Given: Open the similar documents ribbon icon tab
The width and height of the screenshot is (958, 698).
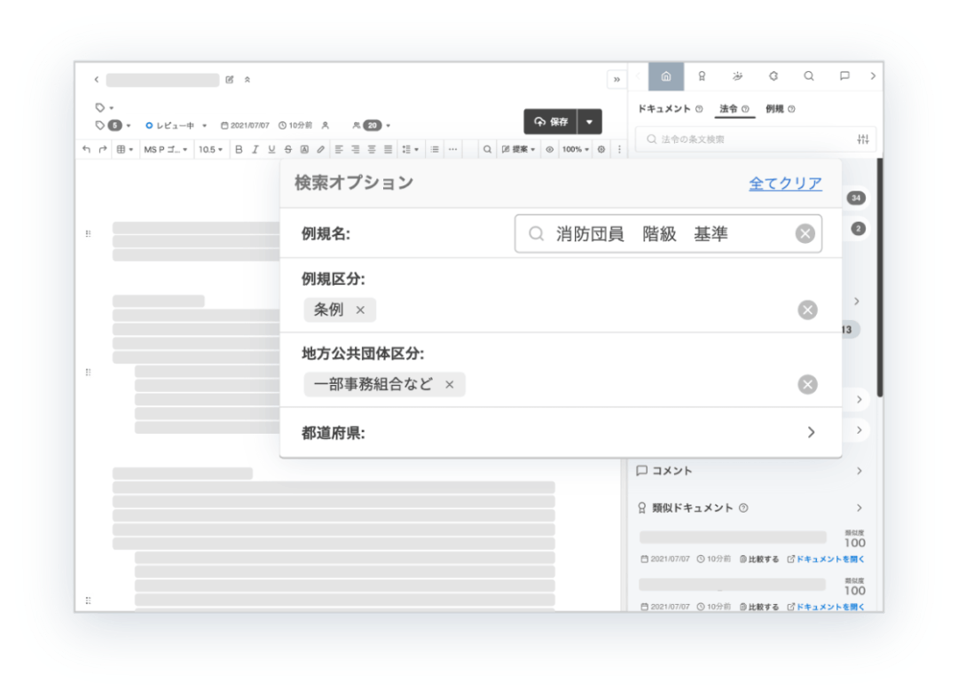Looking at the screenshot, I should [702, 76].
